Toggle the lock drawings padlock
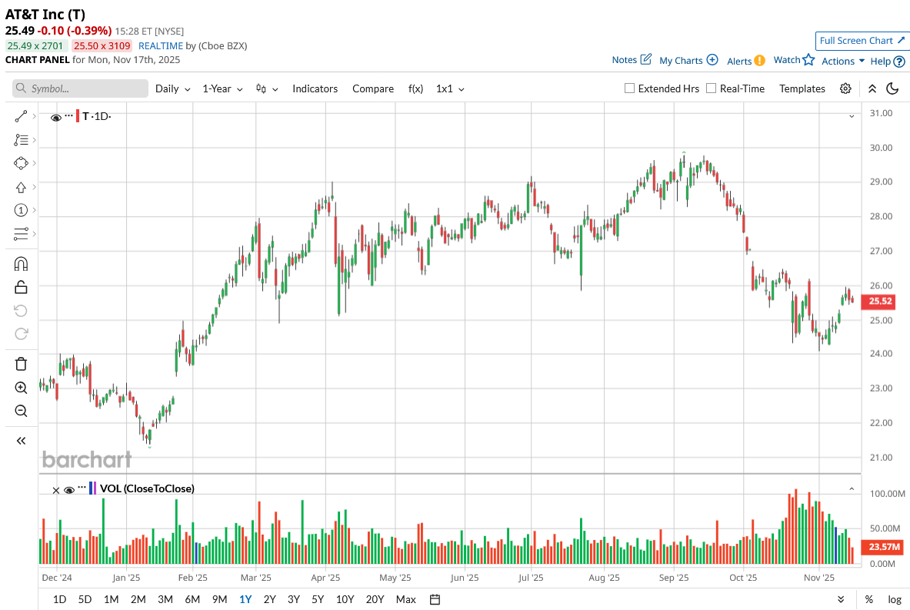Viewport: 910px width, 610px height. point(21,287)
